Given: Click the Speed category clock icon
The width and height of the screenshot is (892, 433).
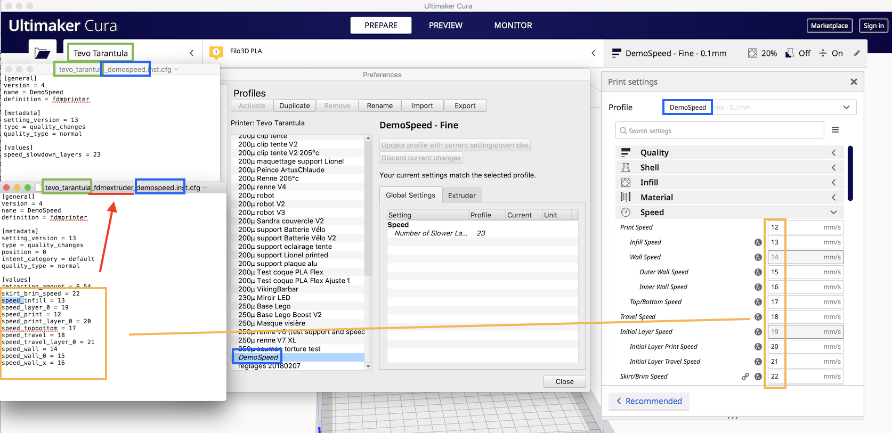Looking at the screenshot, I should click(x=626, y=213).
